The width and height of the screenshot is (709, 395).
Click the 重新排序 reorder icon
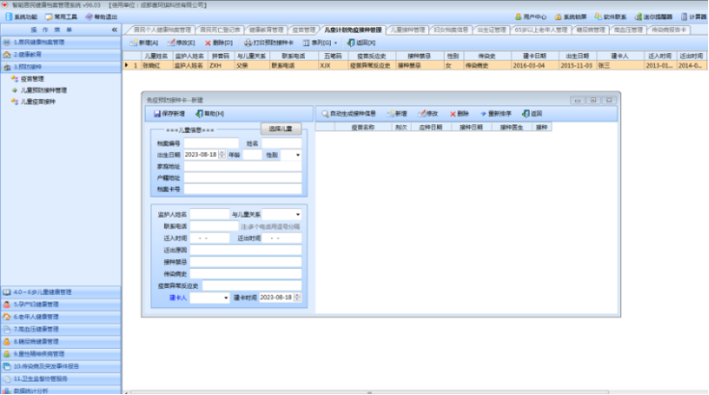[x=483, y=114]
